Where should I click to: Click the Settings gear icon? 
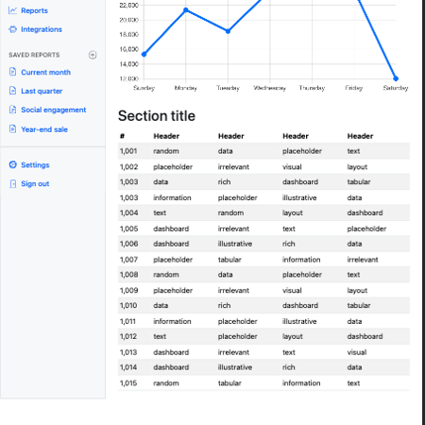(x=12, y=164)
